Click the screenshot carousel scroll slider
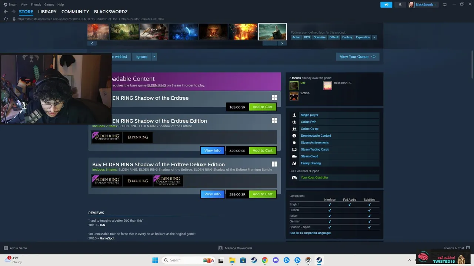Screen dimensions: 474x266 (x=270, y=43)
